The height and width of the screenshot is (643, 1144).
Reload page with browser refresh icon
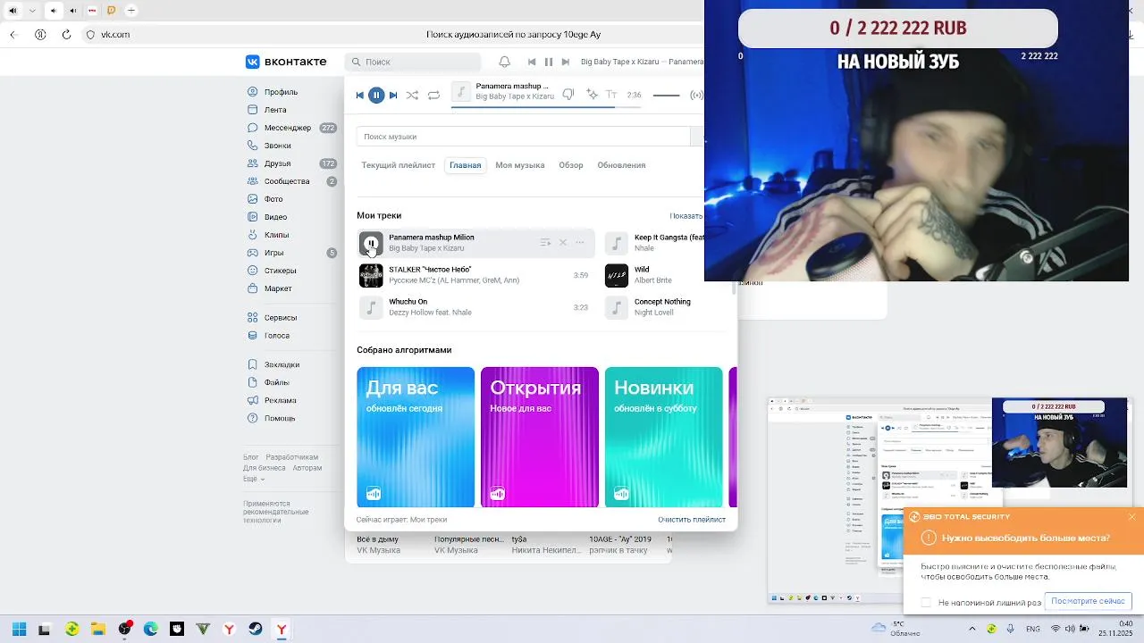pyautogui.click(x=64, y=35)
